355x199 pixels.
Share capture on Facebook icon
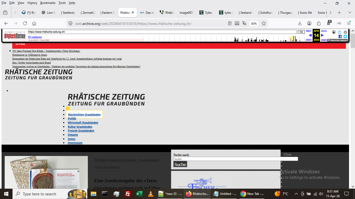point(340,37)
